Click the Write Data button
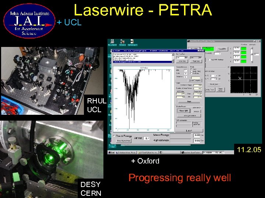Image resolution: width=265 pixels, height=198 pixels. coord(182,61)
